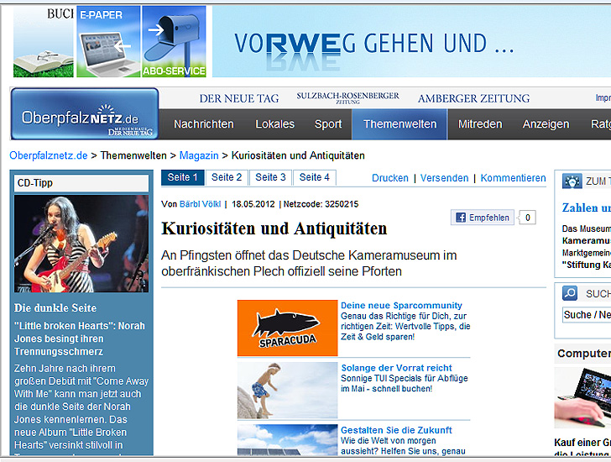Click the Facebook recommend count bubble
This screenshot has width=611, height=462.
pyautogui.click(x=527, y=218)
